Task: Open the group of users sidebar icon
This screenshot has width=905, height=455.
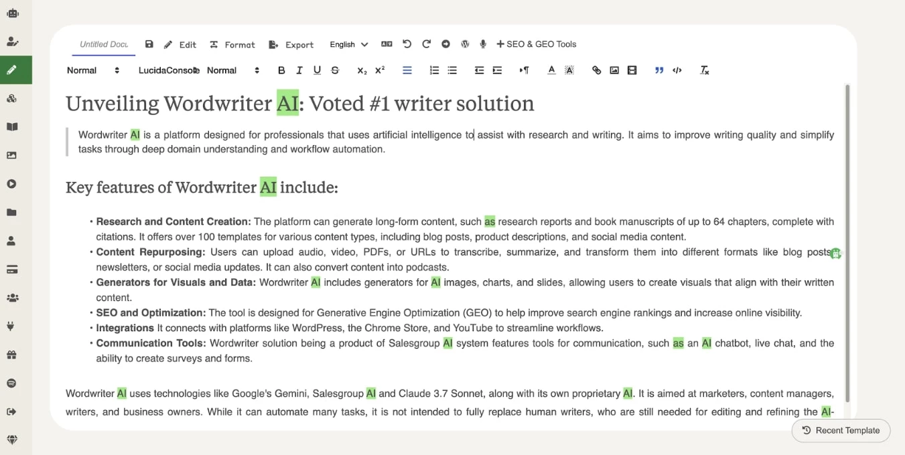Action: pyautogui.click(x=12, y=298)
